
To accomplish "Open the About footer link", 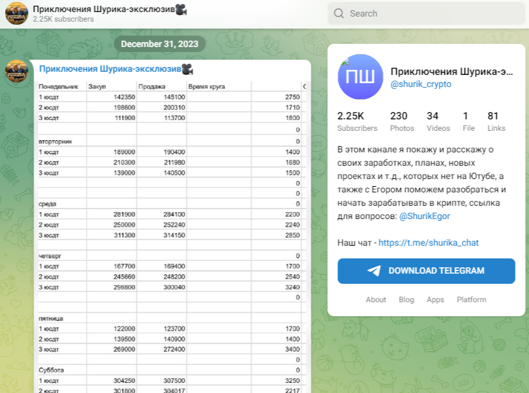I will pos(376,300).
